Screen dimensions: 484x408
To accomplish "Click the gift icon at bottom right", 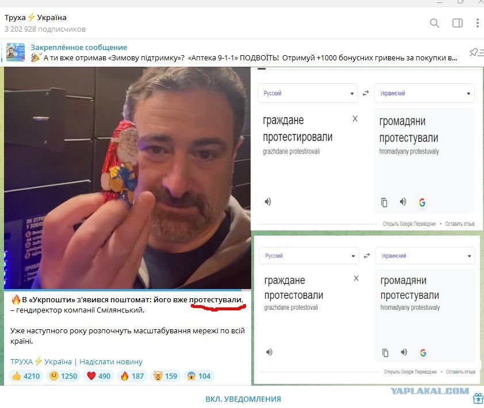I will [478, 399].
